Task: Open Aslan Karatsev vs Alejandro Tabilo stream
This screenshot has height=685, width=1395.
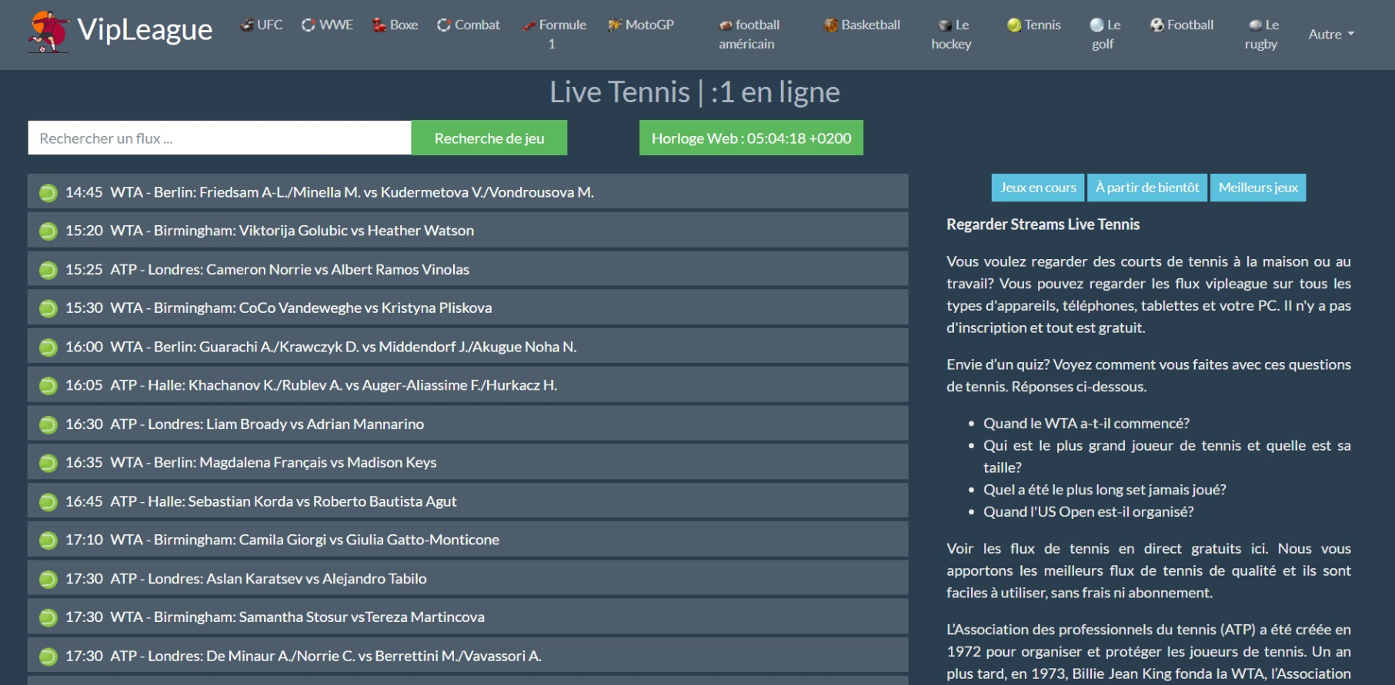Action: 468,578
